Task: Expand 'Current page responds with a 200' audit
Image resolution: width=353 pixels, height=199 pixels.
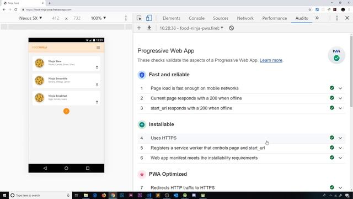Action: pyautogui.click(x=340, y=98)
